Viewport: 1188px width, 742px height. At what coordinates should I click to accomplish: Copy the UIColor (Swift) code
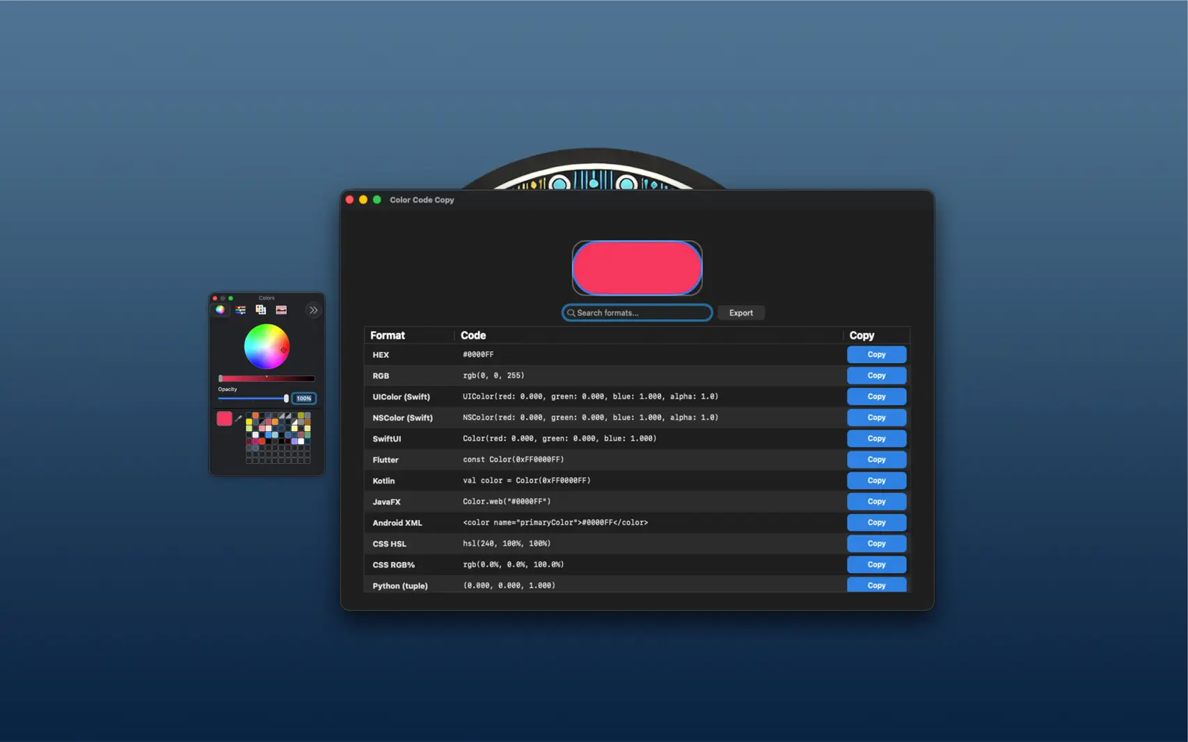tap(876, 396)
